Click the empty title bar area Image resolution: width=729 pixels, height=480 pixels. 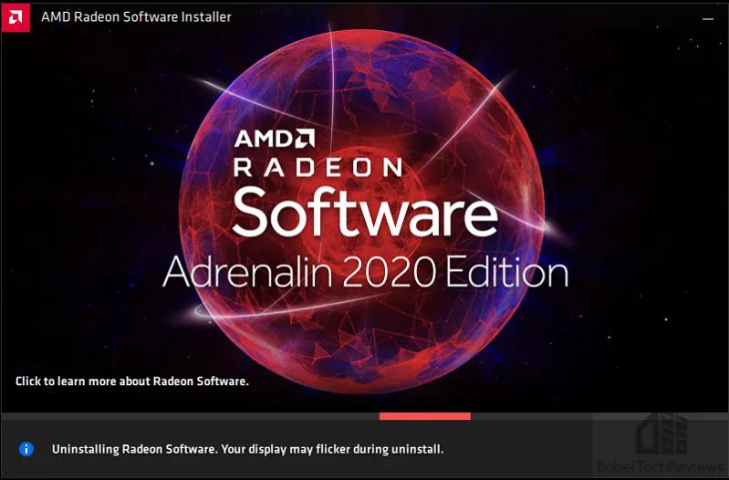pos(465,17)
